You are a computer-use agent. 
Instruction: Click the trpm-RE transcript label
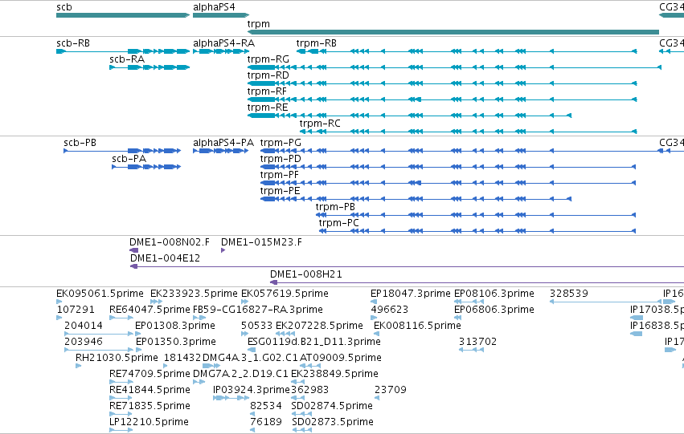coord(268,107)
